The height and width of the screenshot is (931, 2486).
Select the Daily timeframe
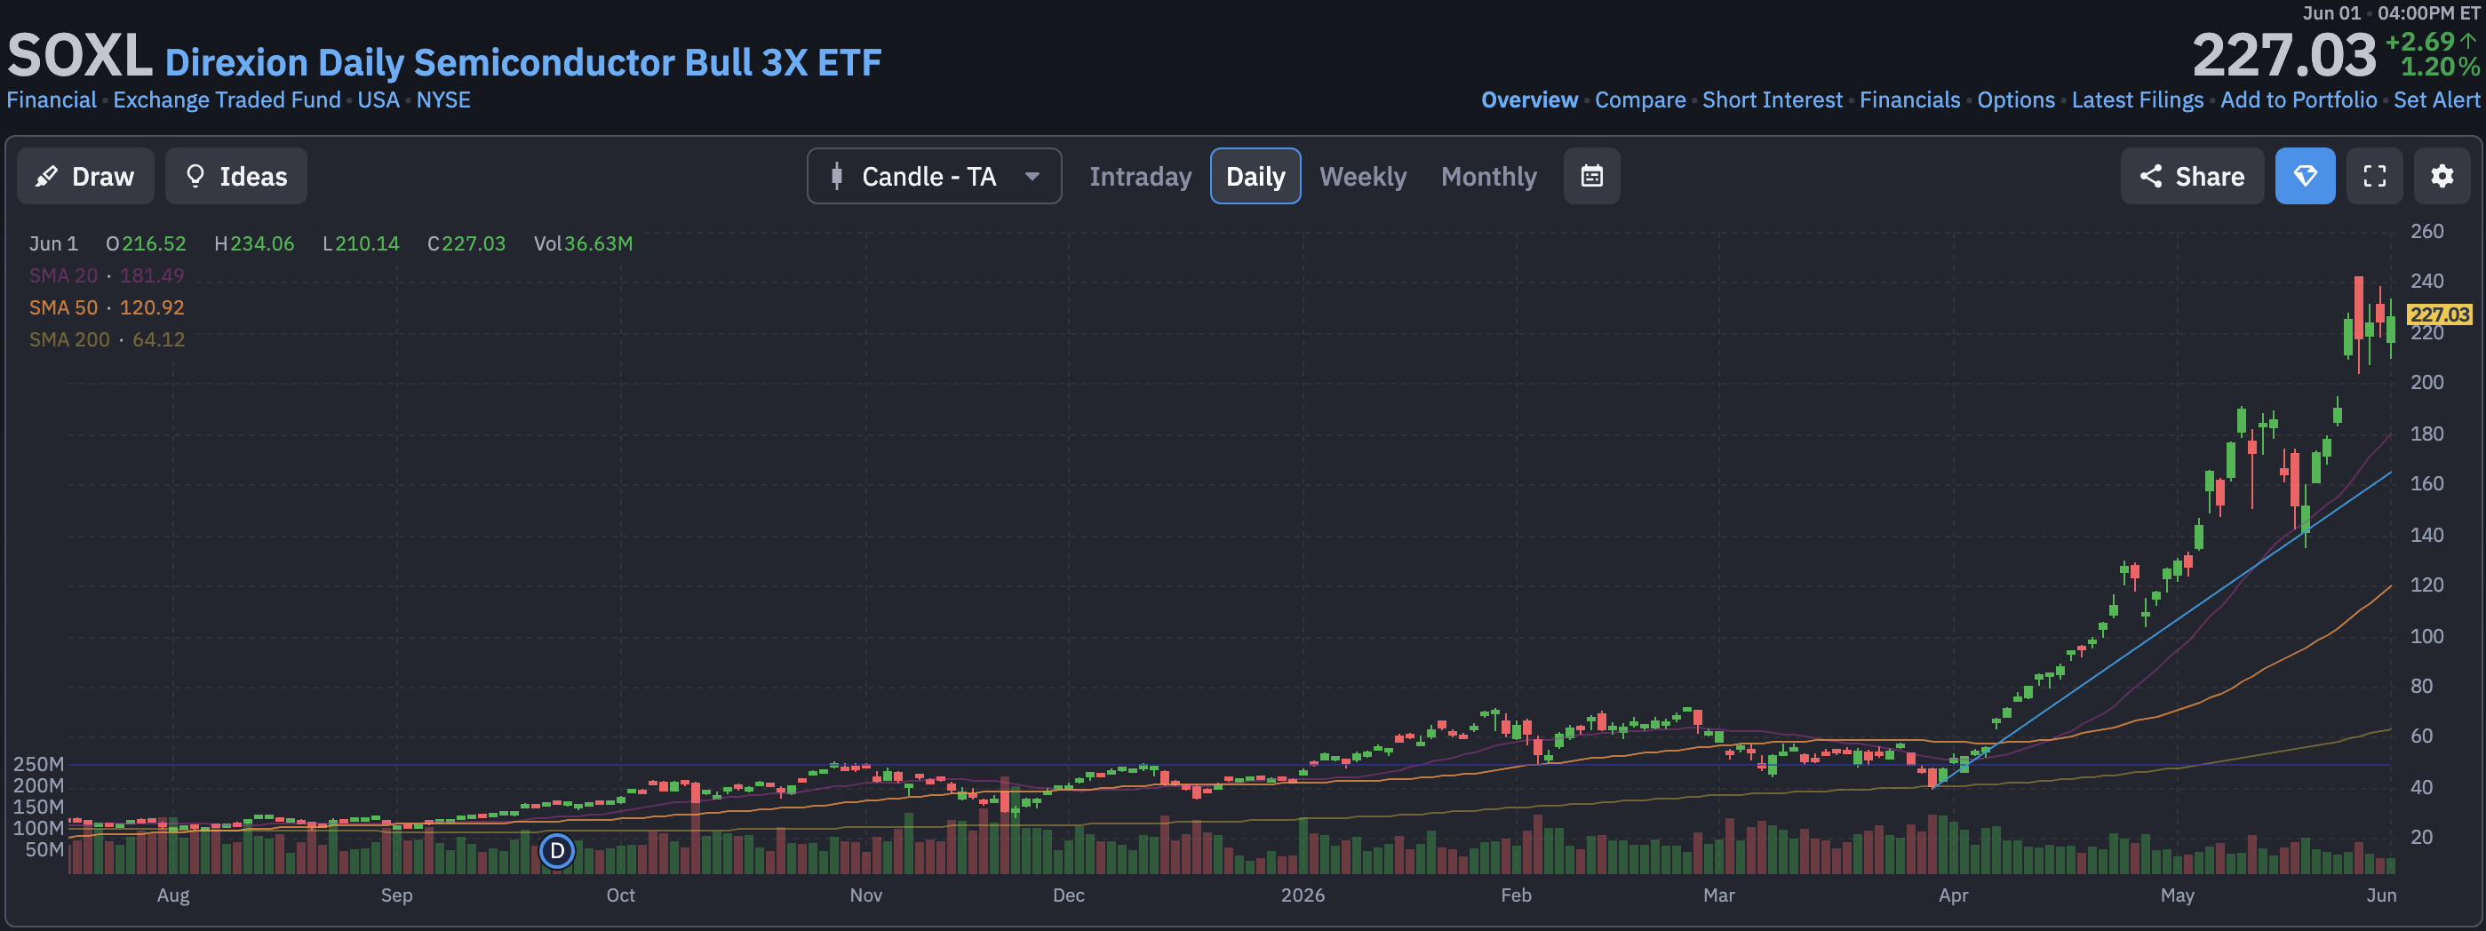coord(1255,177)
